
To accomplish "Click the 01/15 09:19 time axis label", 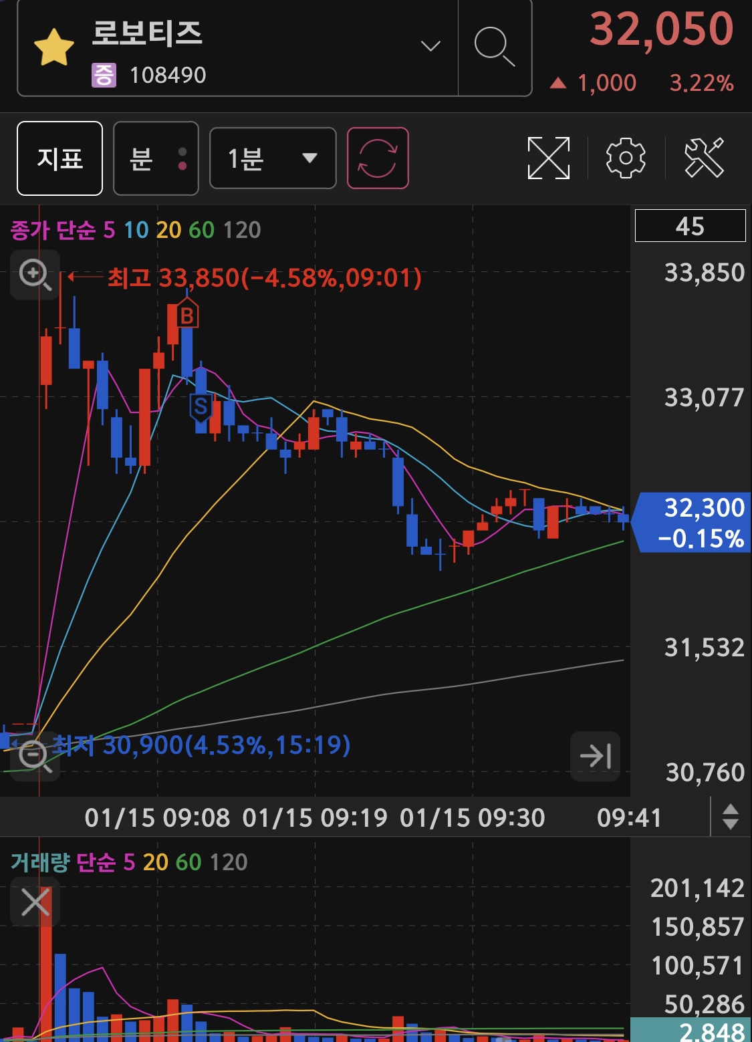I will [x=315, y=818].
